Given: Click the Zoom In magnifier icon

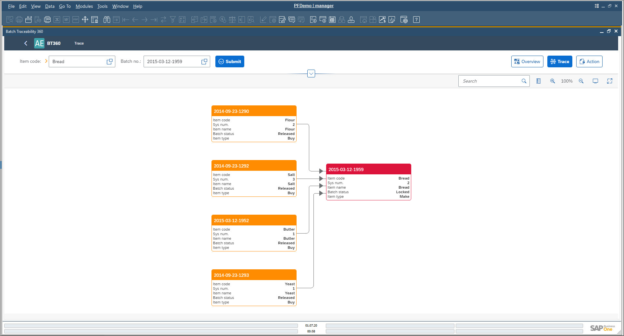Looking at the screenshot, I should click(553, 81).
